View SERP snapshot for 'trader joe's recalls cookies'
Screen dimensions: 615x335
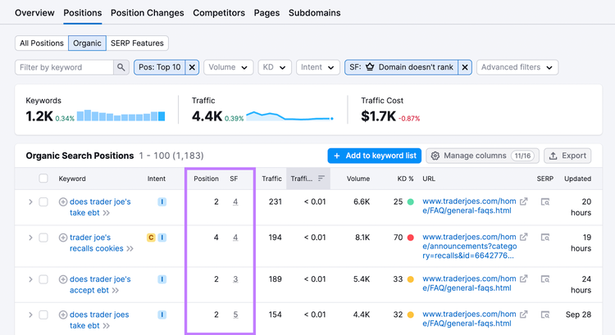tap(544, 237)
